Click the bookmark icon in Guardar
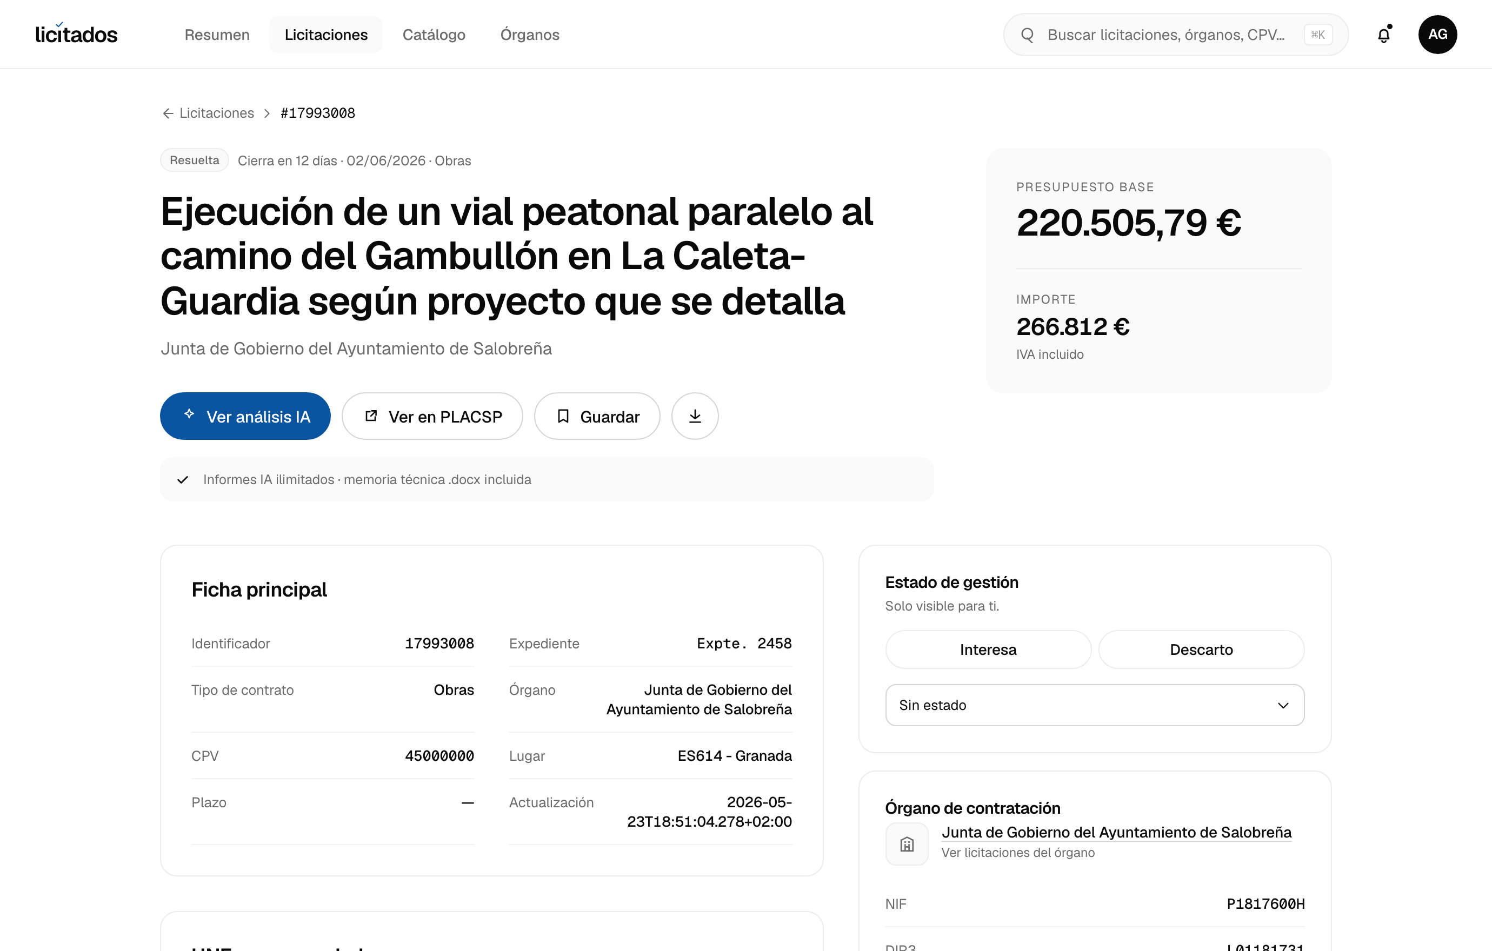 563,416
